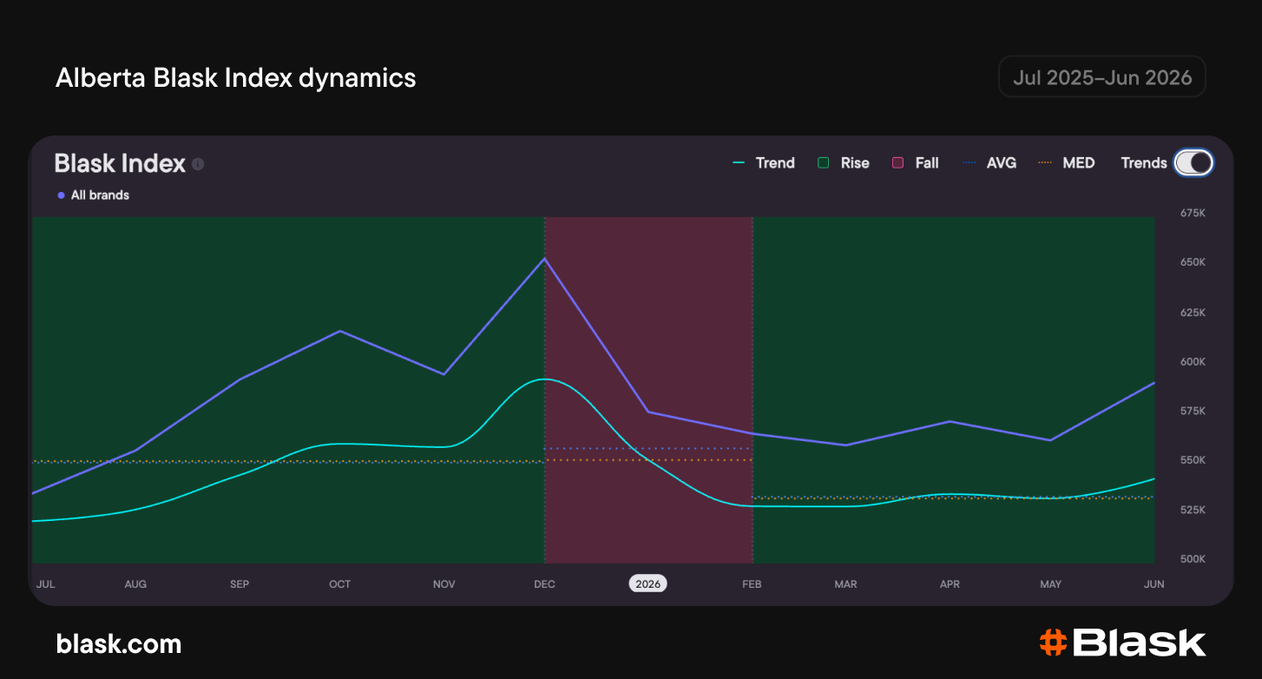Click the 600K y-axis value
Image resolution: width=1262 pixels, height=679 pixels.
pos(1193,361)
